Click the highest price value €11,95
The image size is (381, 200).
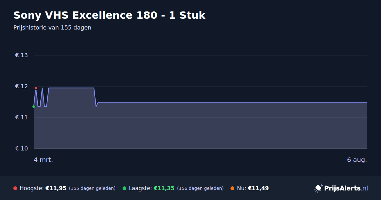[56, 188]
